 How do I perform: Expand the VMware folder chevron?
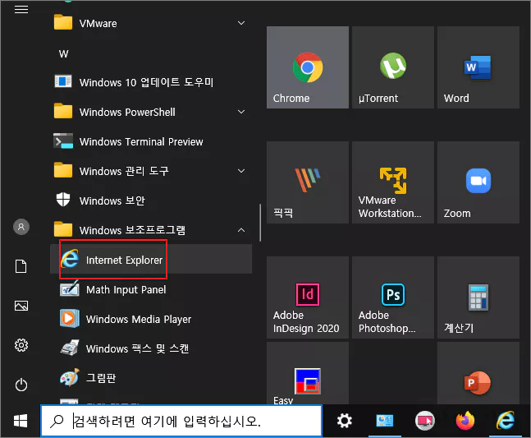click(241, 23)
